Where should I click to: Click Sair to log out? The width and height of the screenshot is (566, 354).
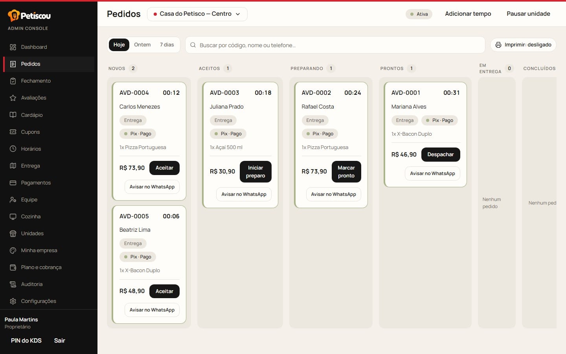pyautogui.click(x=60, y=341)
